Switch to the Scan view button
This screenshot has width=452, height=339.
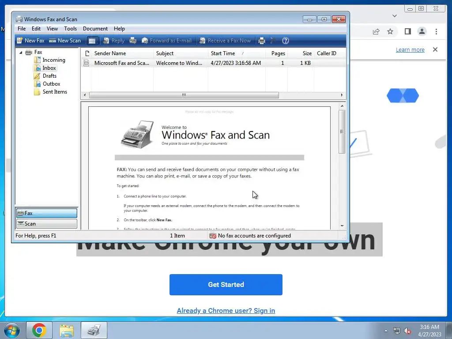(47, 224)
